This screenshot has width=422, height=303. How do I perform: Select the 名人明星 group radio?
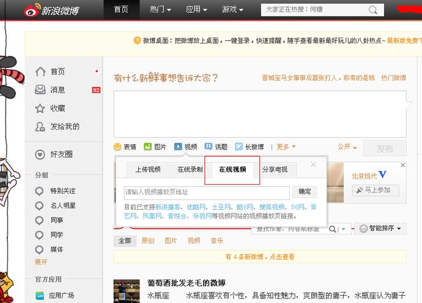coord(40,206)
